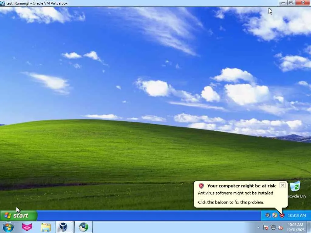The image size is (311, 233).
Task: Launch the pink fox-shaped taskbar app
Action: coord(27,227)
